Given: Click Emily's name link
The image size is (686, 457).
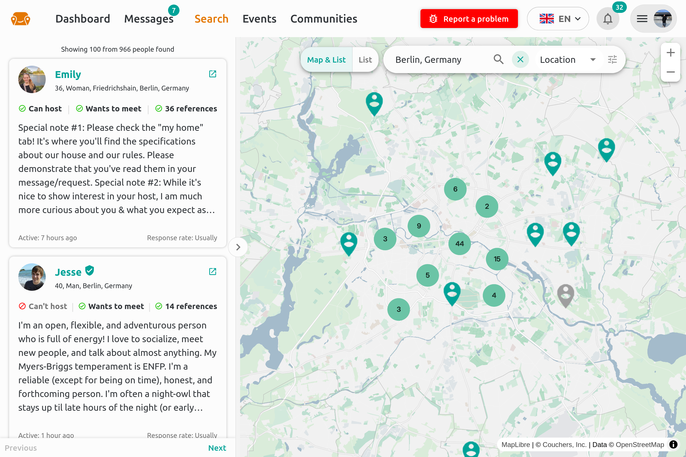Looking at the screenshot, I should 68,74.
